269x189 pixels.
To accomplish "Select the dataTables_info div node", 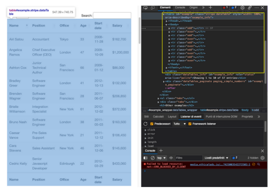I will pyautogui.click(x=210, y=76).
